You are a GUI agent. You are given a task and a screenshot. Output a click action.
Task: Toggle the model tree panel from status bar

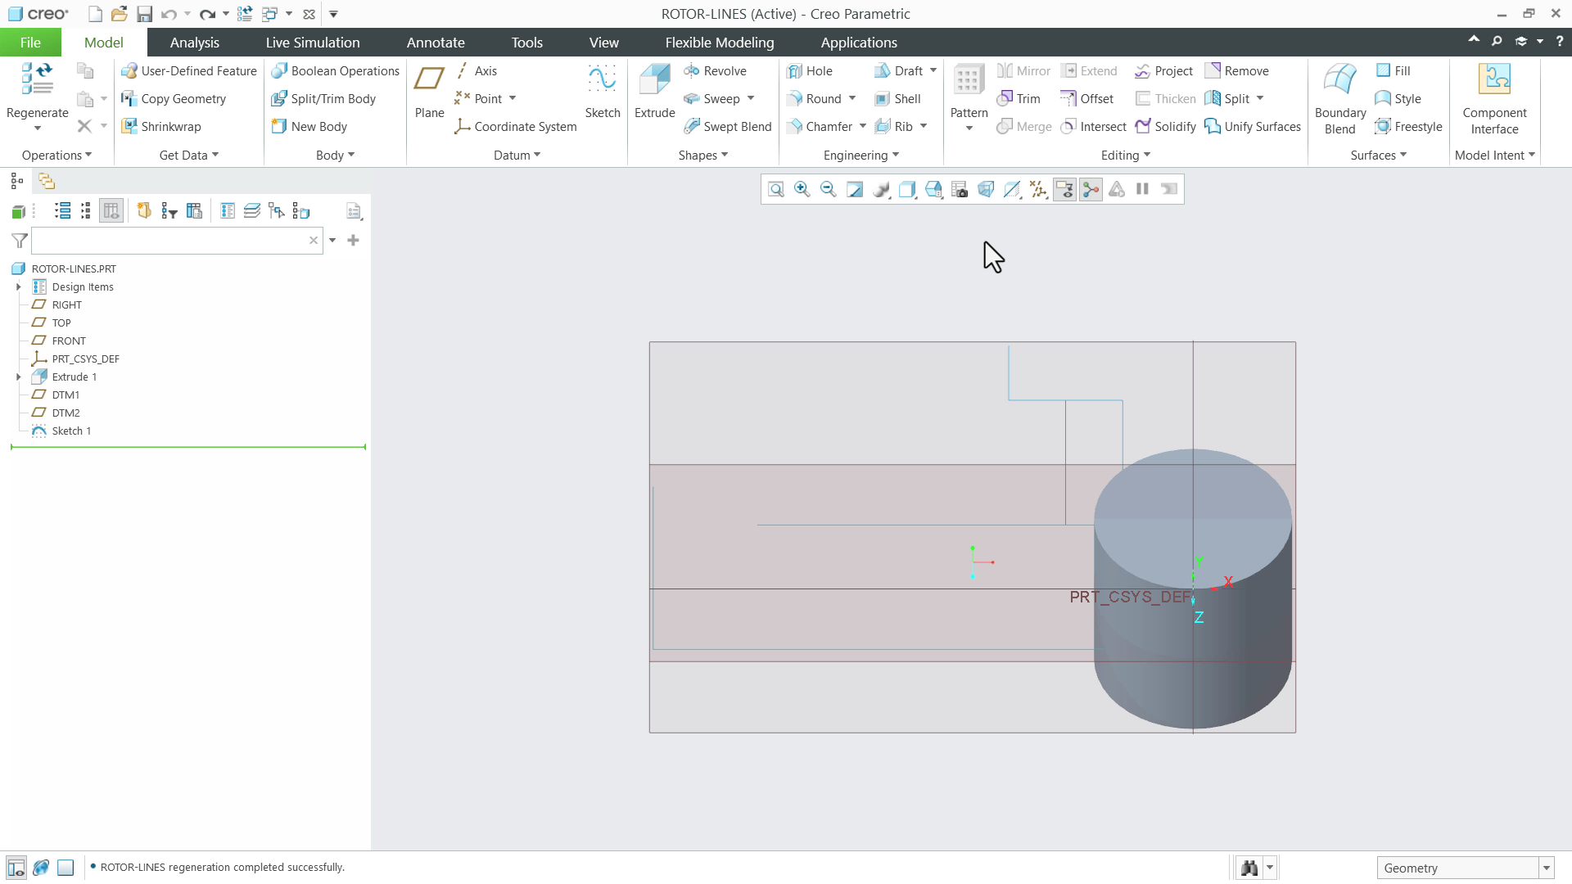point(16,868)
